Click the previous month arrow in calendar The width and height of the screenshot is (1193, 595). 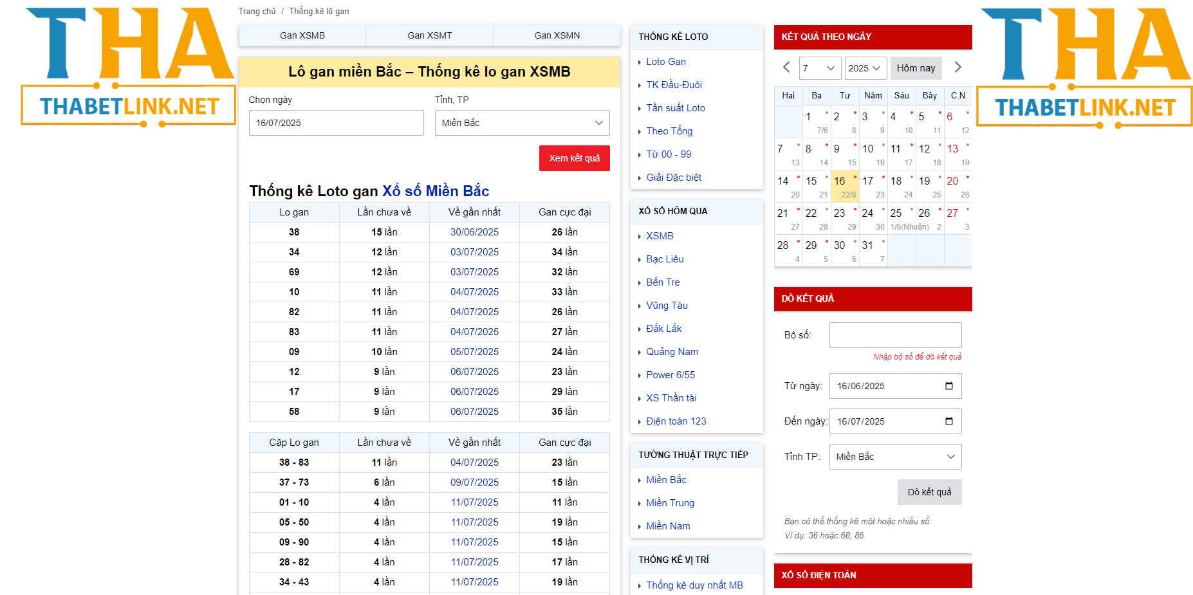(x=786, y=68)
